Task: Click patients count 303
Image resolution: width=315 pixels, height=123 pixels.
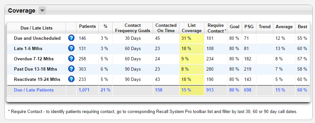Action: point(82,69)
